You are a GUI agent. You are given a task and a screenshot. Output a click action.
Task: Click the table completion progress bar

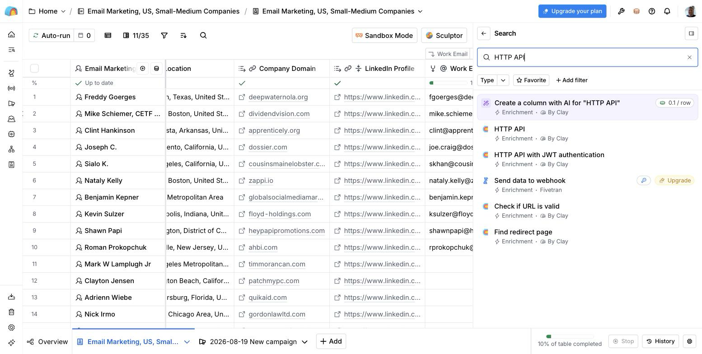(x=570, y=336)
